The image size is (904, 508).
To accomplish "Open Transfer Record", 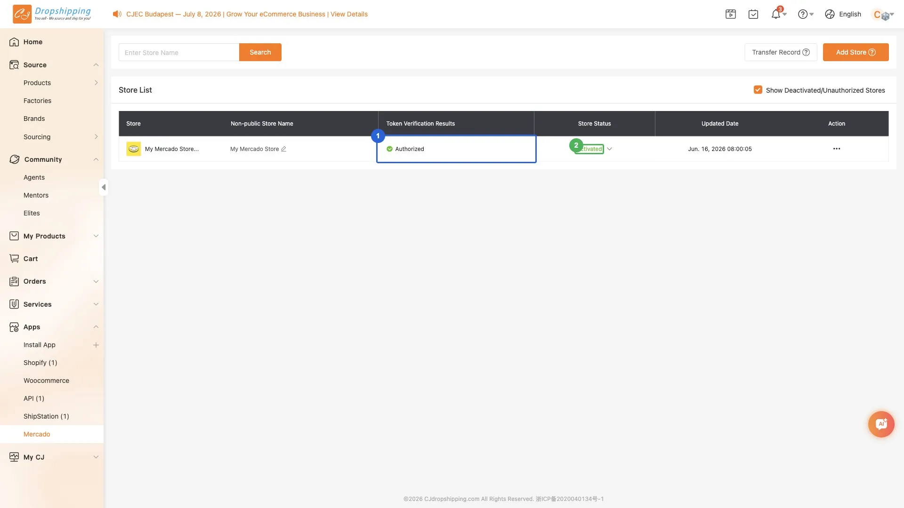I will click(x=781, y=52).
